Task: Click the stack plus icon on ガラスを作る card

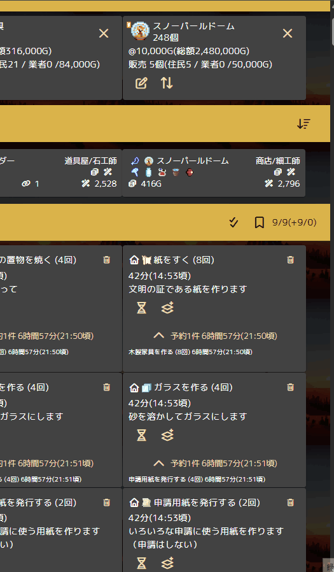Action: (x=167, y=435)
